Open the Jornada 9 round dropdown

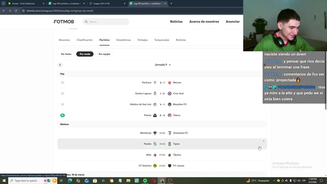pyautogui.click(x=162, y=65)
